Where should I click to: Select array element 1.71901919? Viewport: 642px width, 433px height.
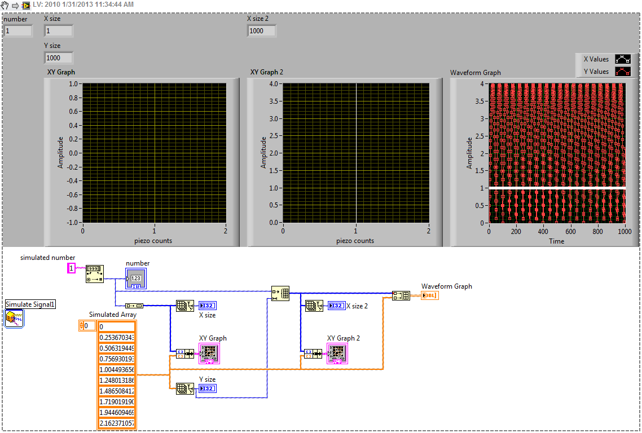coord(117,401)
